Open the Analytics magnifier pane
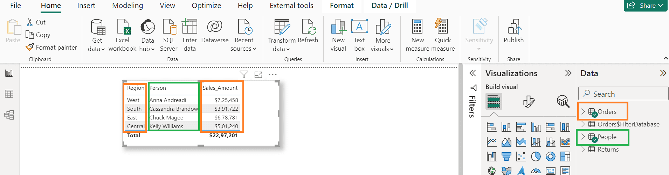Viewport: 669px width, 175px height. tap(563, 102)
